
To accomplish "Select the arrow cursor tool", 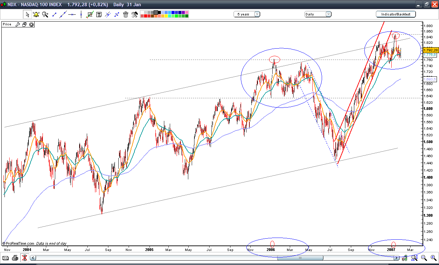I will click(27, 14).
